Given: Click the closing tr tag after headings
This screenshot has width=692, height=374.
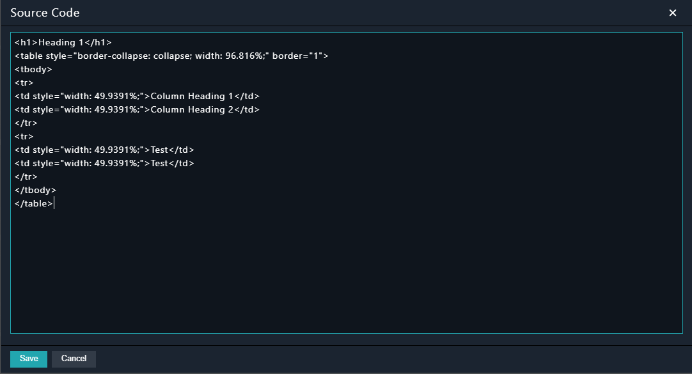Looking at the screenshot, I should tap(26, 123).
